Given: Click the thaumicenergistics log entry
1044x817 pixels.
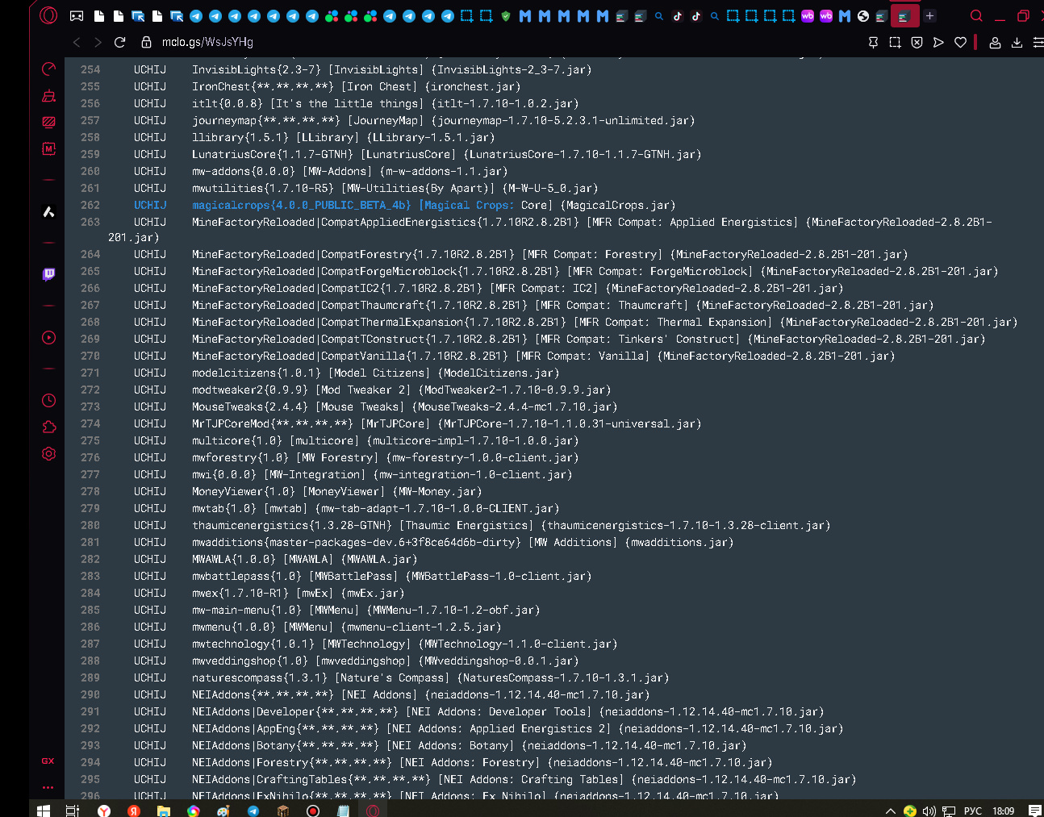Looking at the screenshot, I should pyautogui.click(x=511, y=525).
